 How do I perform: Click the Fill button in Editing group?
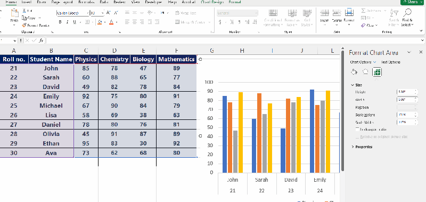pos(366,18)
